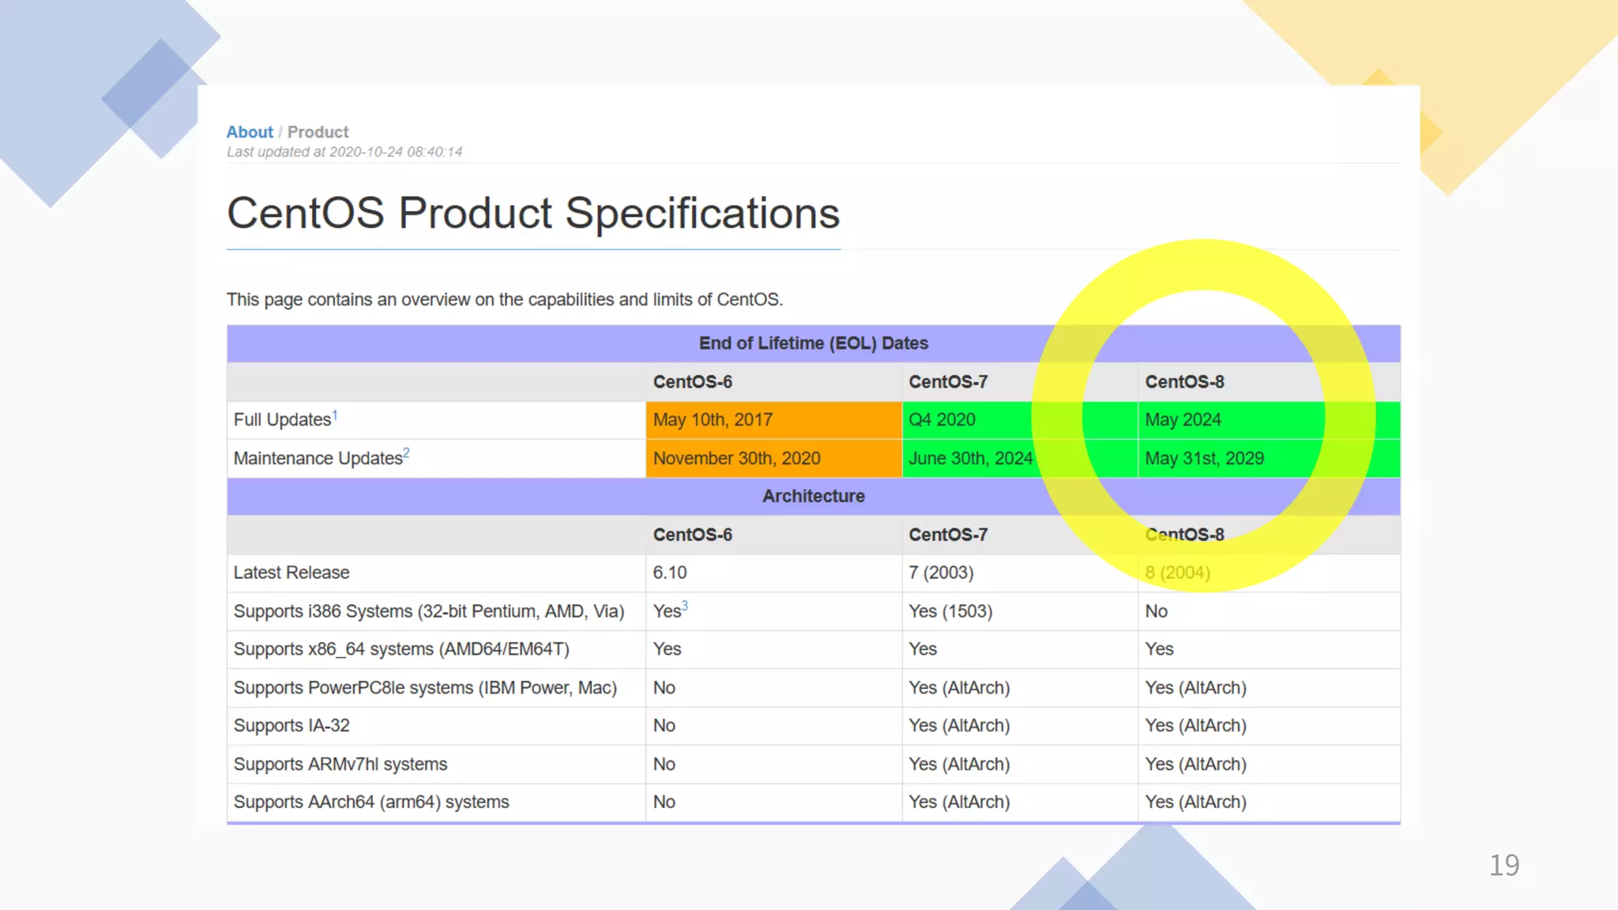Image resolution: width=1618 pixels, height=910 pixels.
Task: Click the green May 31st, 2029 cell
Action: coord(1204,458)
